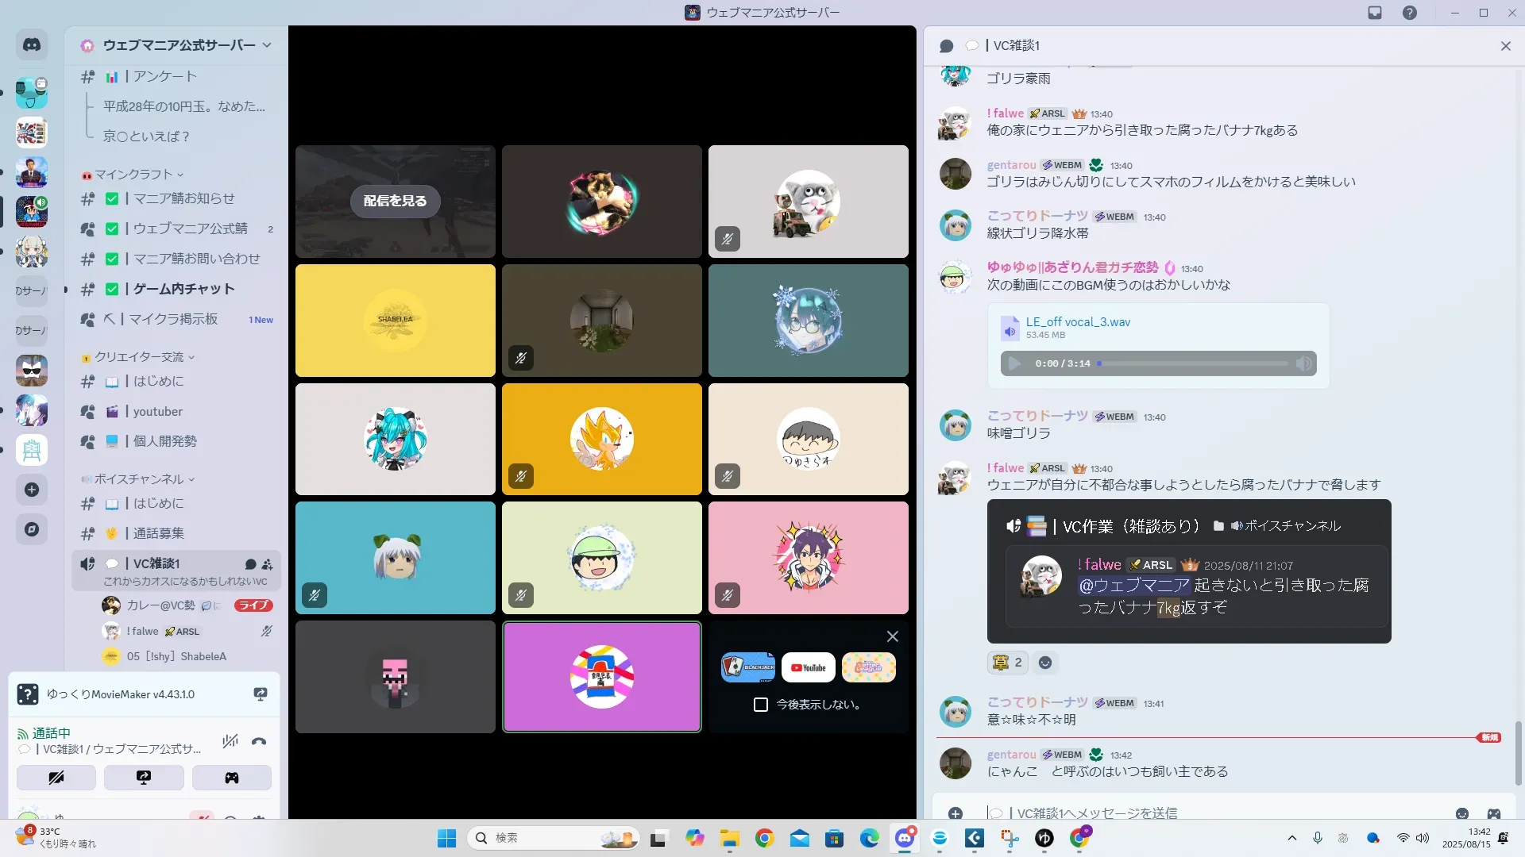Toggle noise suppression in call panel

tap(230, 742)
